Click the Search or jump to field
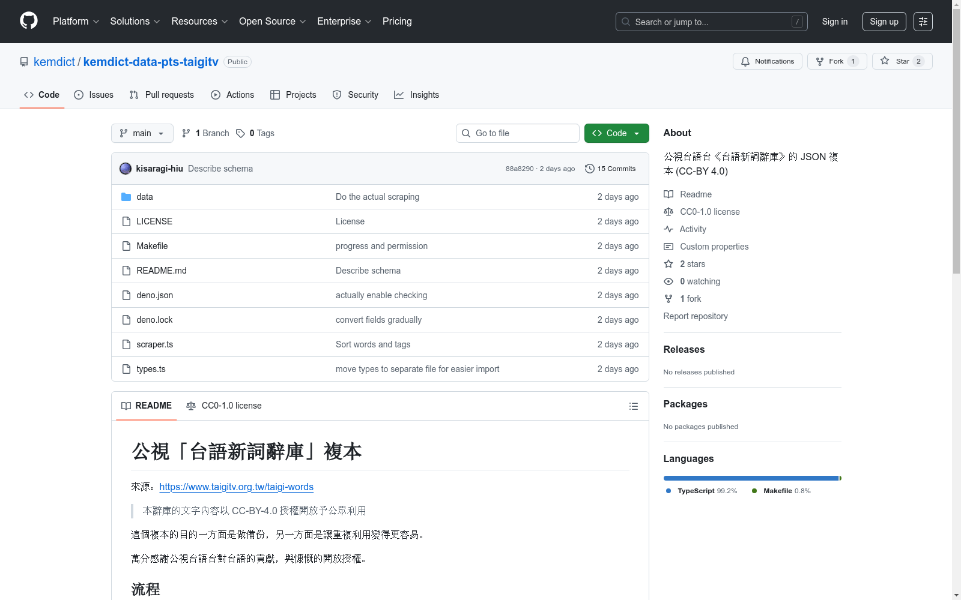This screenshot has height=600, width=961. pyautogui.click(x=711, y=22)
